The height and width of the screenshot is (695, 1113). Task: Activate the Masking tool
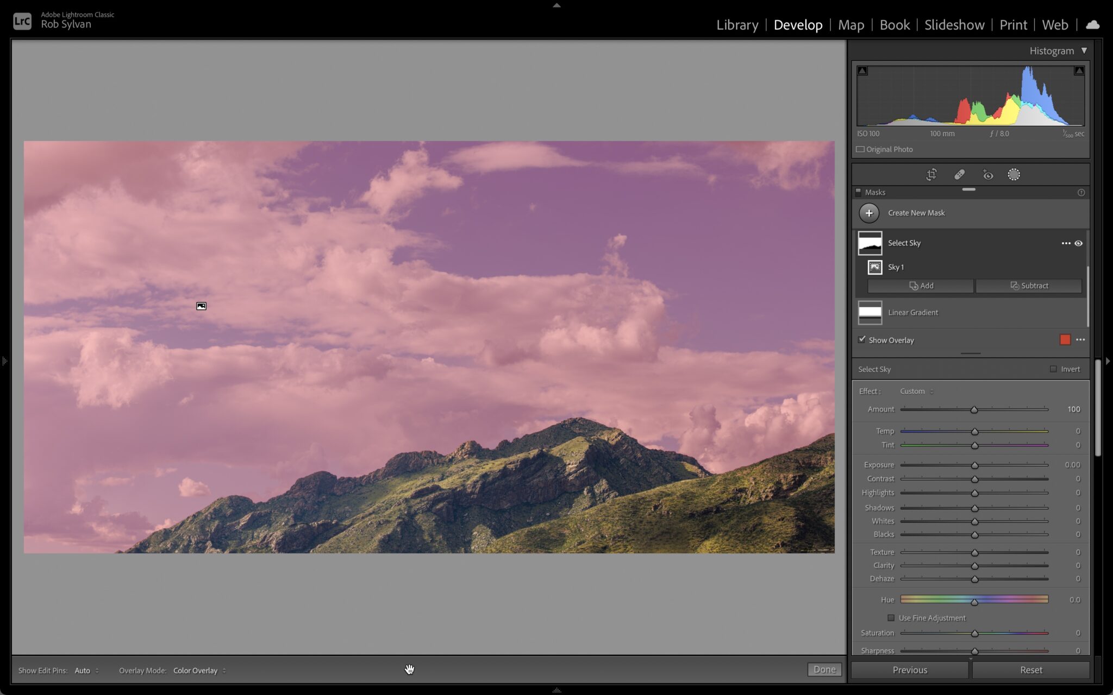1014,174
